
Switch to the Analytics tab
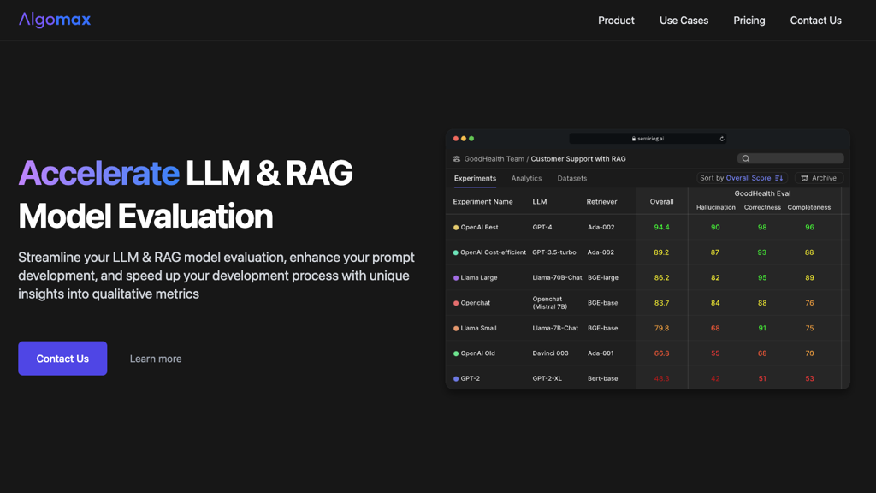coord(526,178)
